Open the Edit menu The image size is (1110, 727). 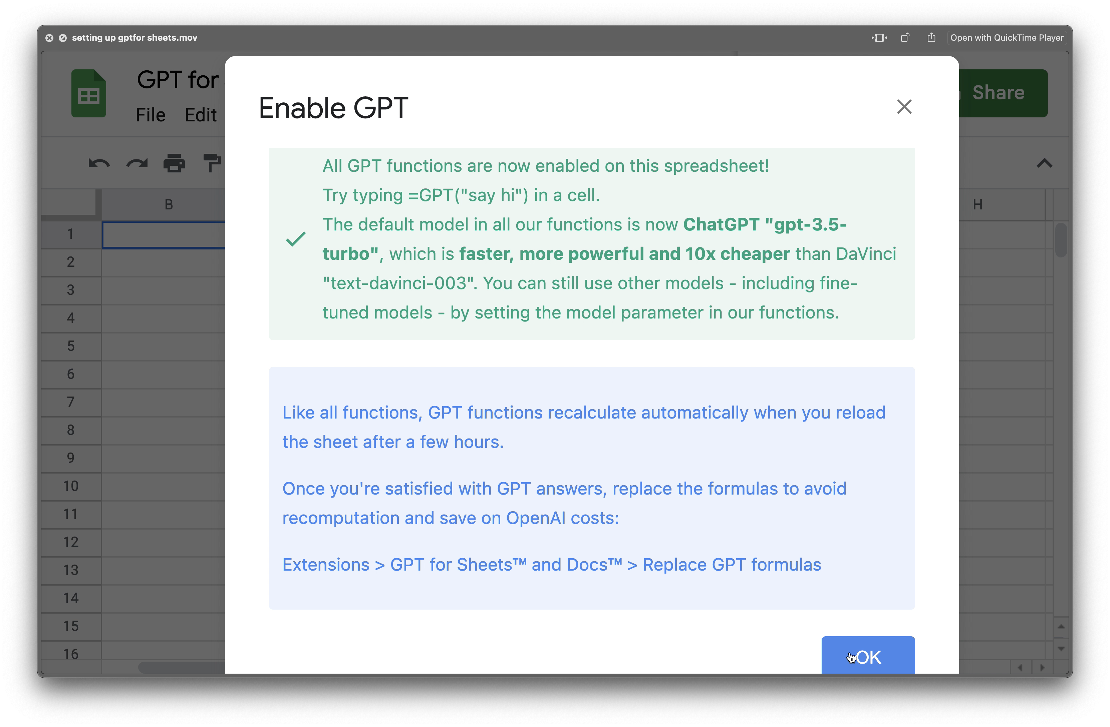(x=201, y=115)
